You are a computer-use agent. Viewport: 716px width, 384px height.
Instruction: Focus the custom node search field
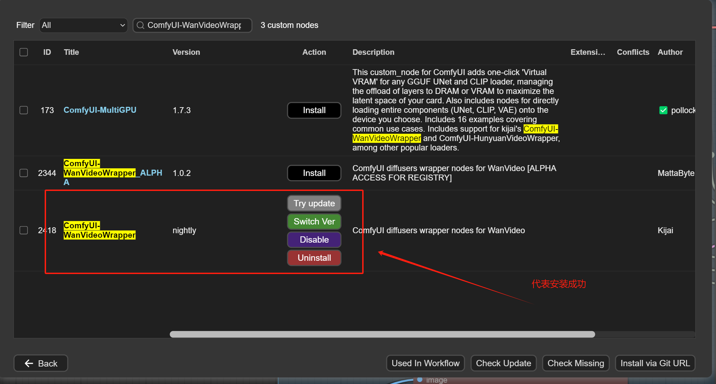tap(194, 25)
